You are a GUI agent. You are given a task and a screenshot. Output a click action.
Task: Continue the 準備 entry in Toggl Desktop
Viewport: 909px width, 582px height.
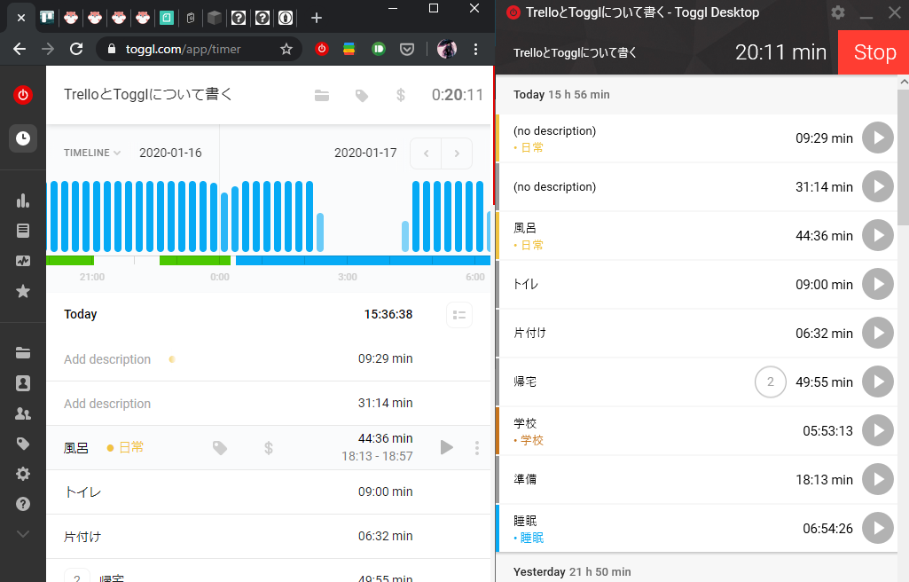tap(878, 479)
